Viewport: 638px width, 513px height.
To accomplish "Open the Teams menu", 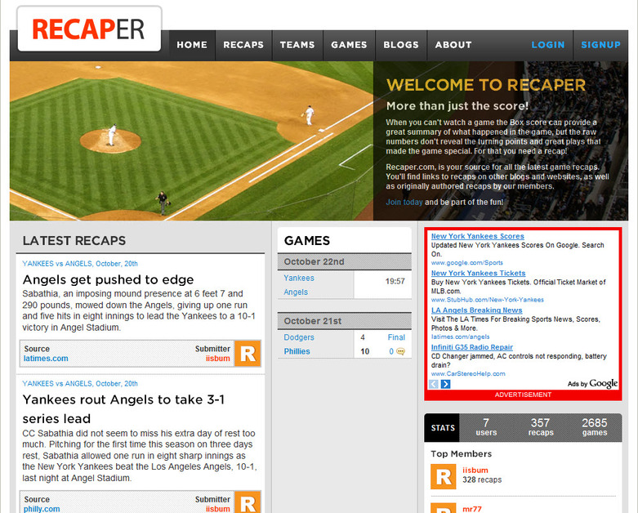I will point(297,45).
